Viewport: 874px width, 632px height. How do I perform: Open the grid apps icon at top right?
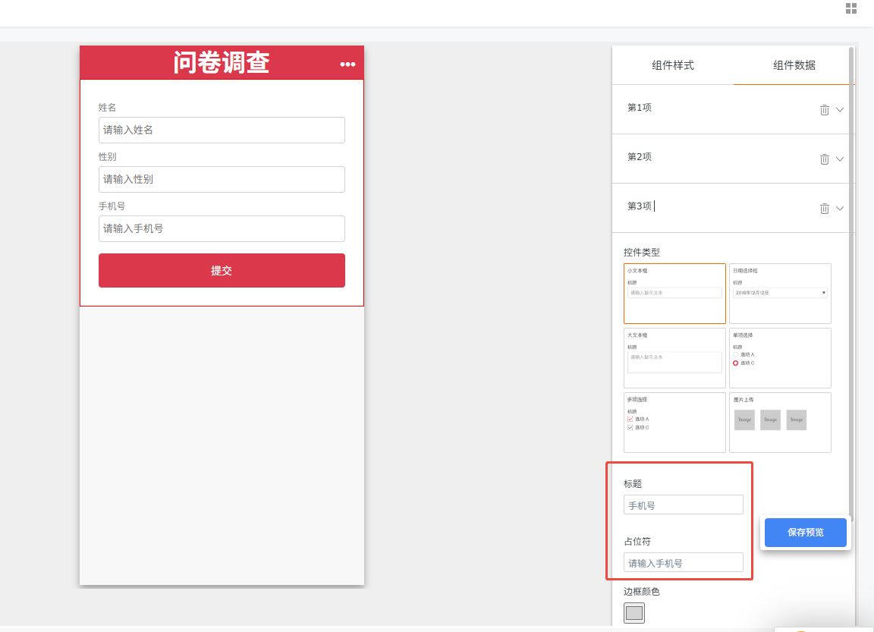[851, 8]
